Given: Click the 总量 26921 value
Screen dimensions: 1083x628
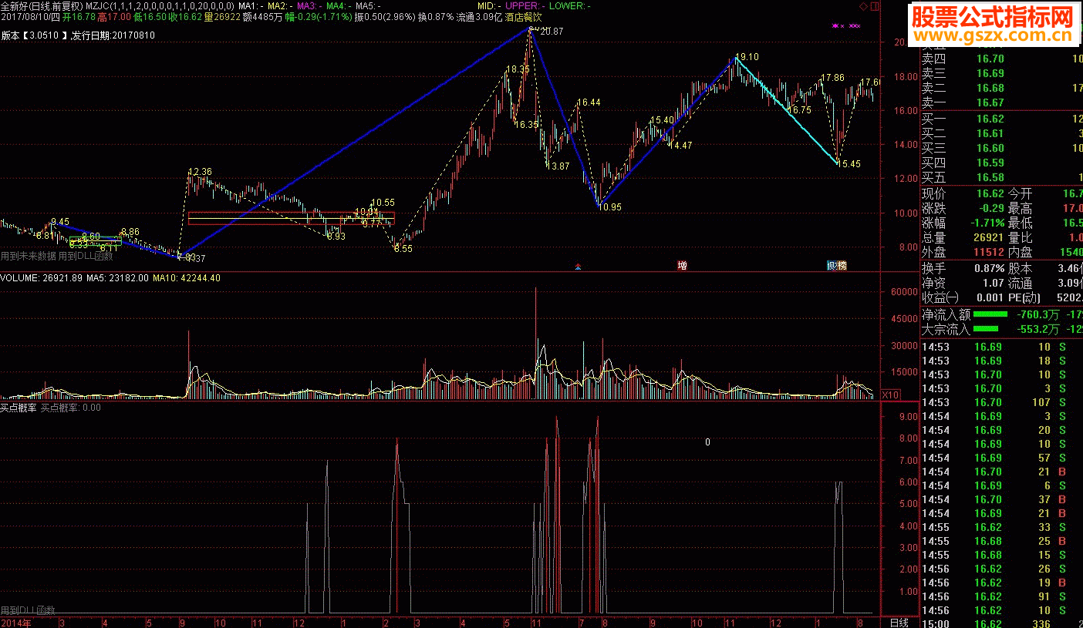Looking at the screenshot, I should coord(987,237).
